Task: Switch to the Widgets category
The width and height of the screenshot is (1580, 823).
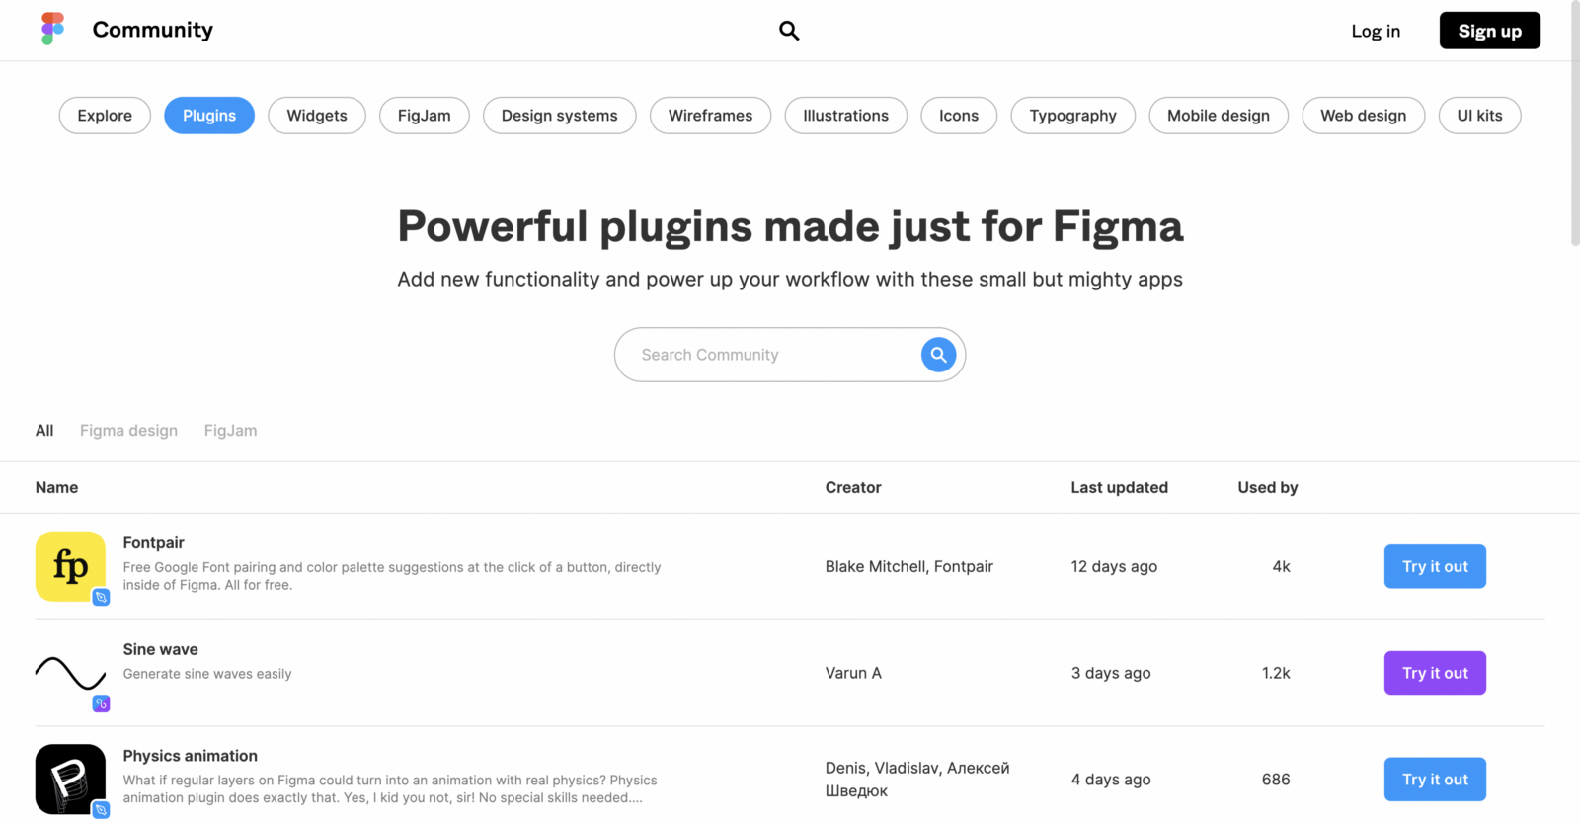Action: [317, 116]
